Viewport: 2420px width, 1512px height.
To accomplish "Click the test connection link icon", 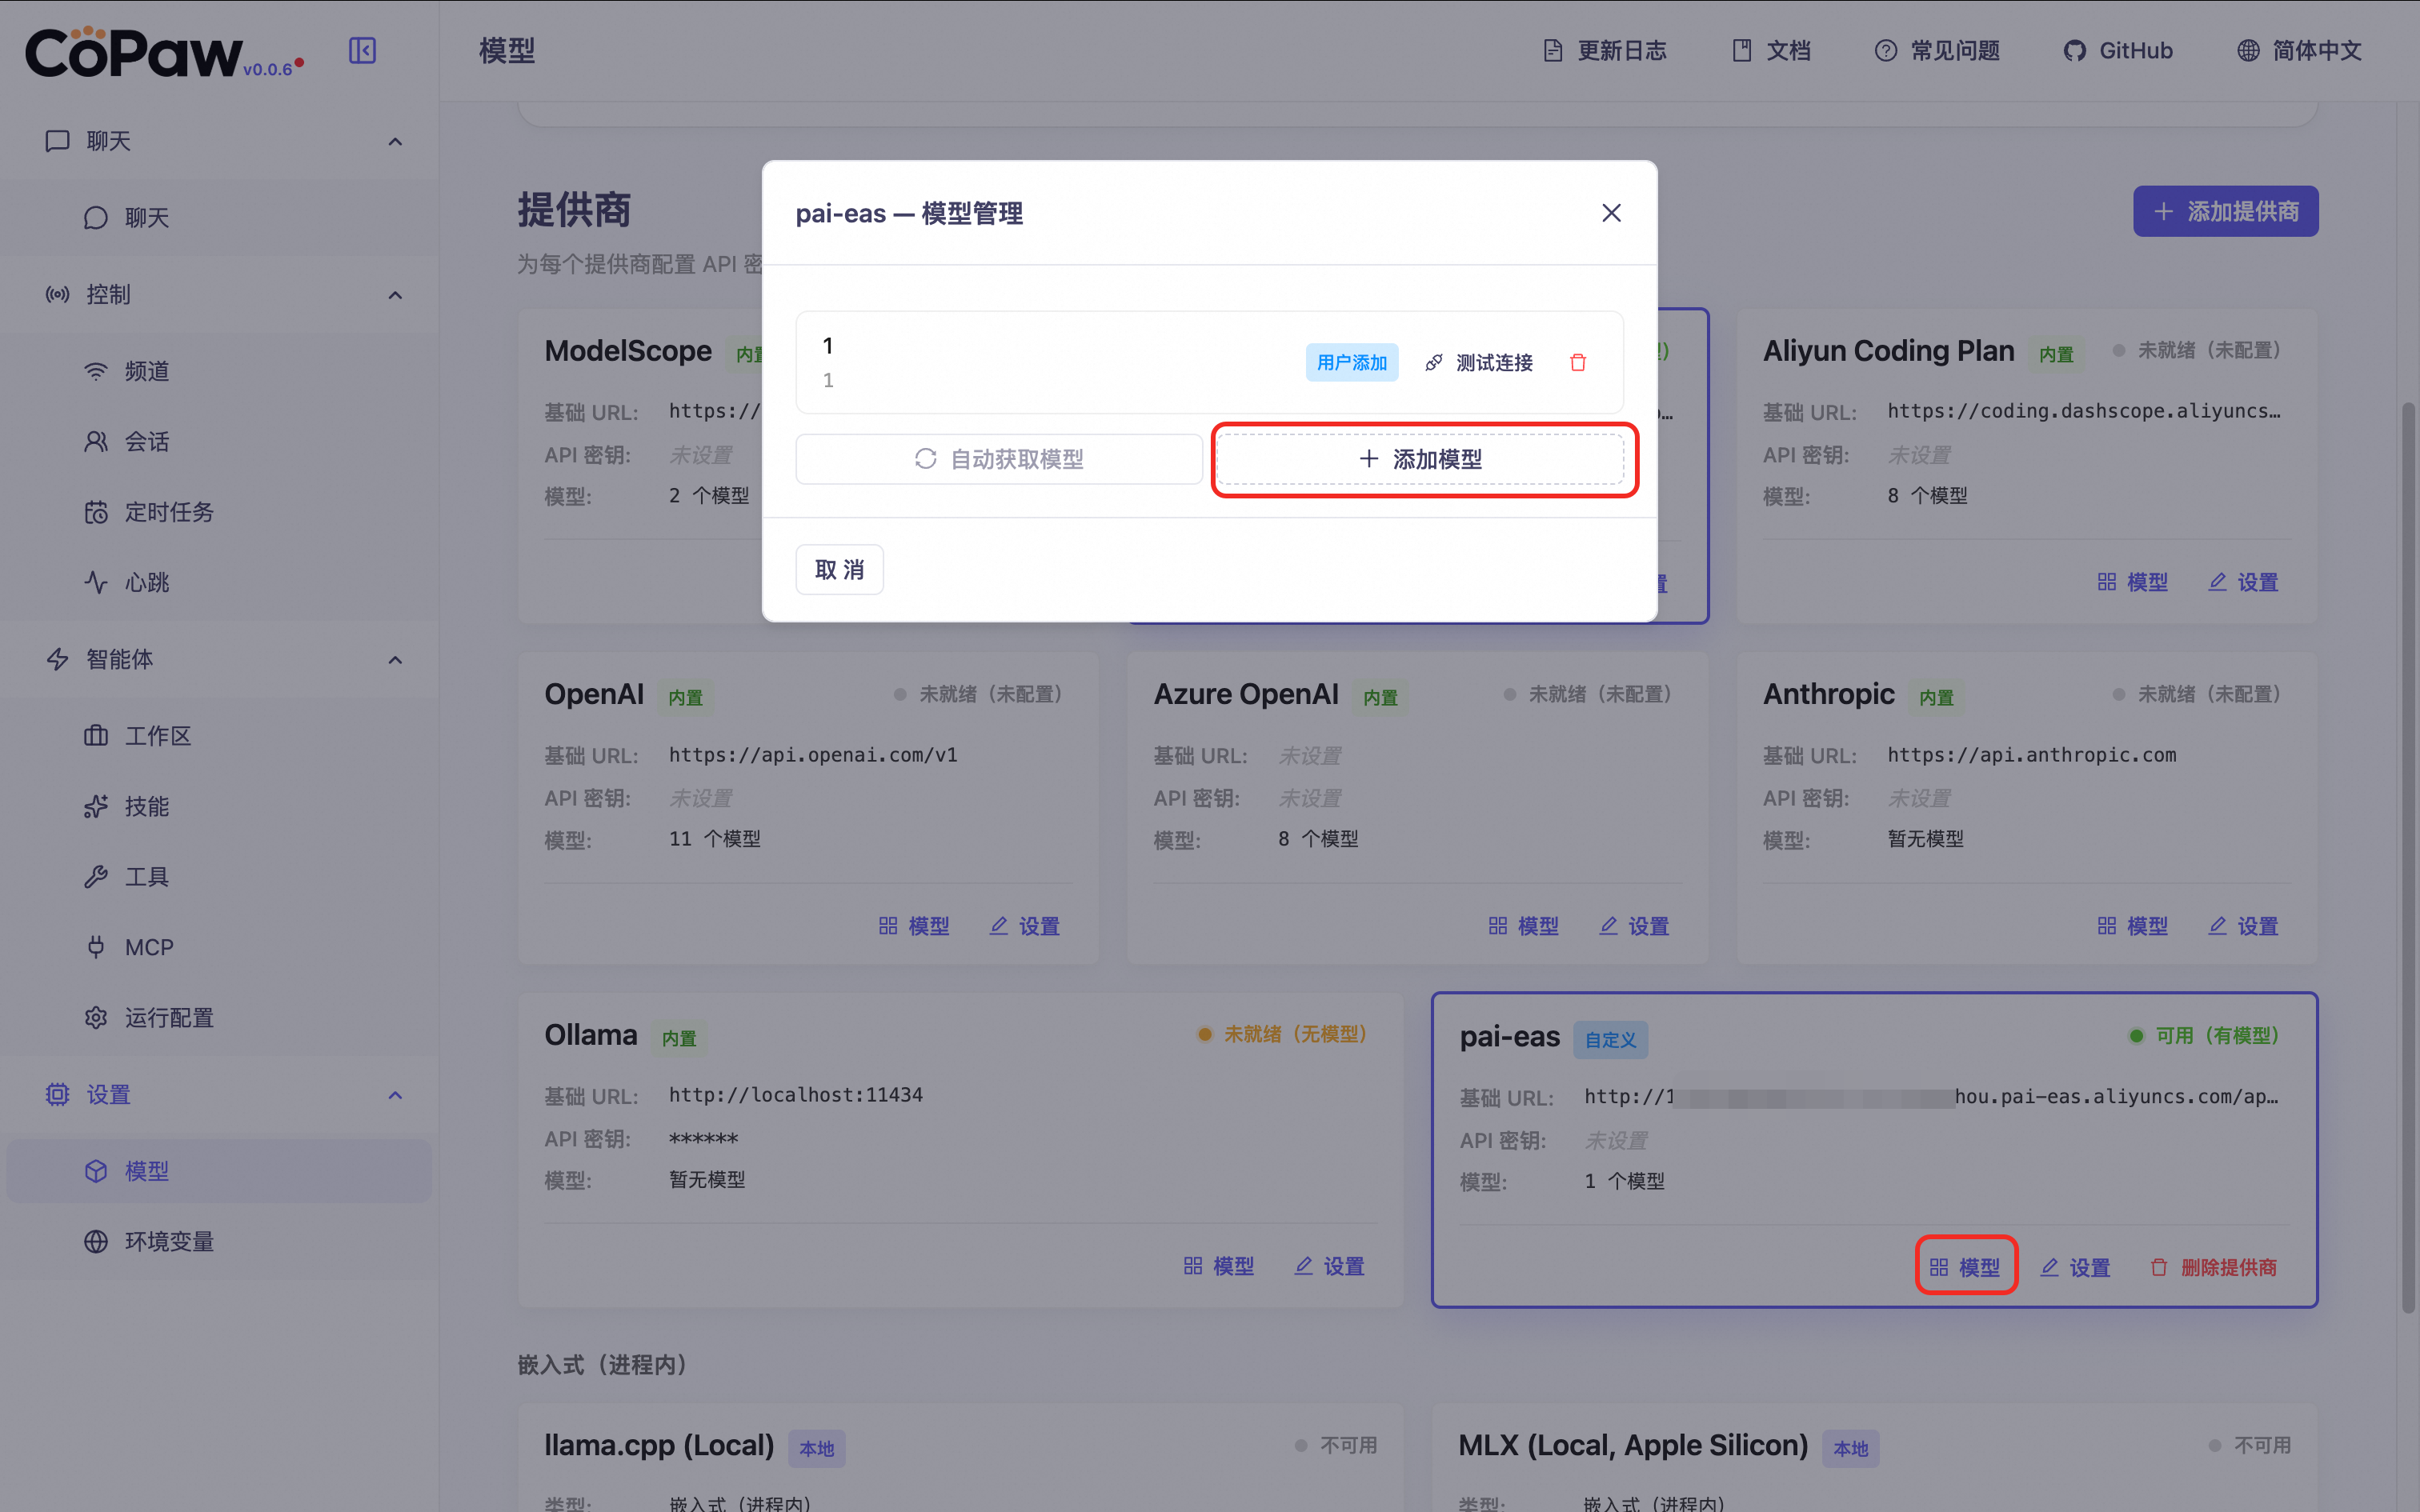I will (1434, 362).
